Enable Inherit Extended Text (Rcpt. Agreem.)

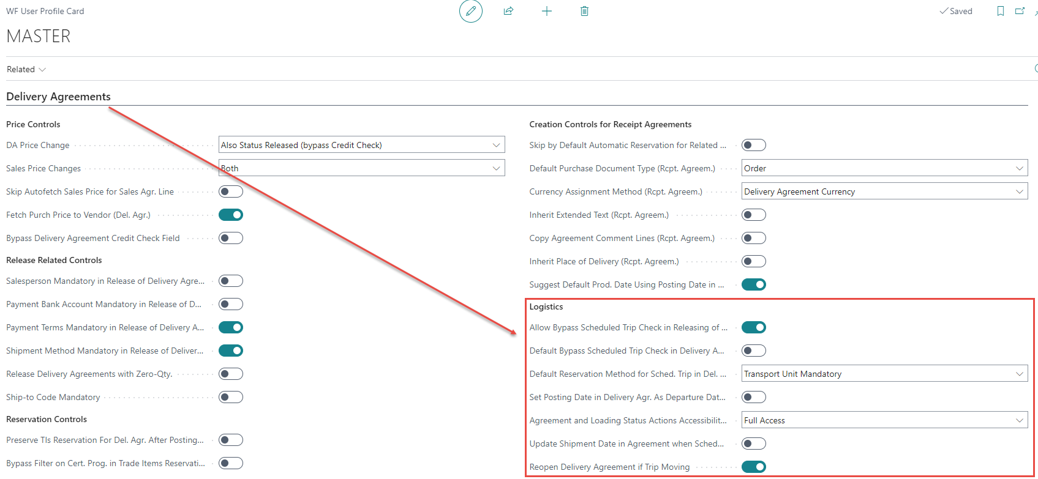pyautogui.click(x=753, y=215)
